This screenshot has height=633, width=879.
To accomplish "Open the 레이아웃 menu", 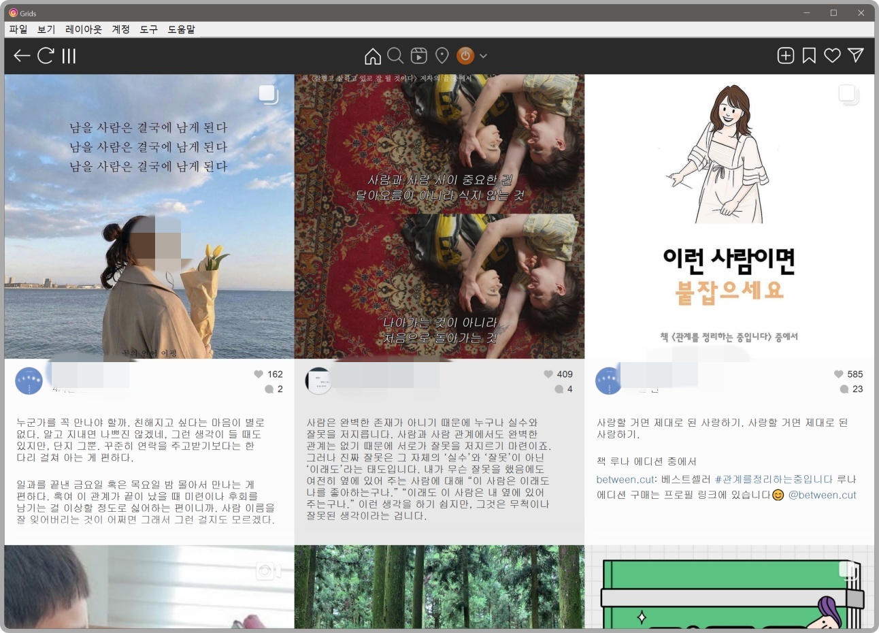I will click(83, 29).
